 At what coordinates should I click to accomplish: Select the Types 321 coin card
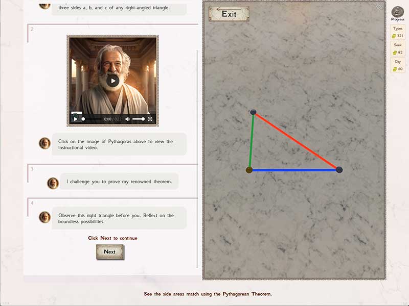coord(397,33)
